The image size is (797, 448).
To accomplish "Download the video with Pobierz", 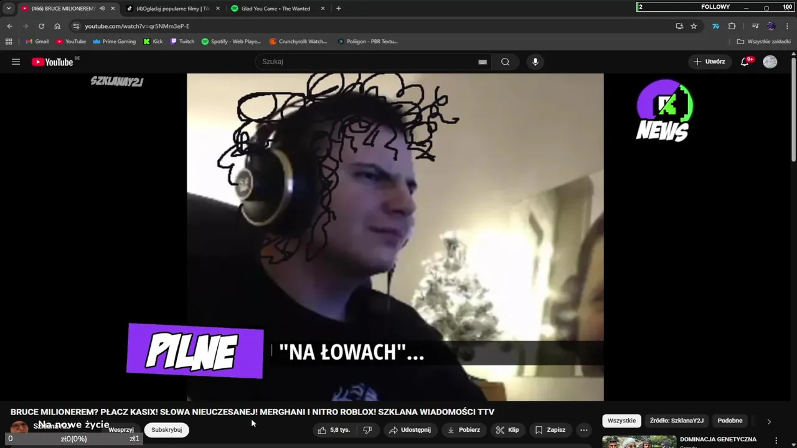I will point(464,430).
